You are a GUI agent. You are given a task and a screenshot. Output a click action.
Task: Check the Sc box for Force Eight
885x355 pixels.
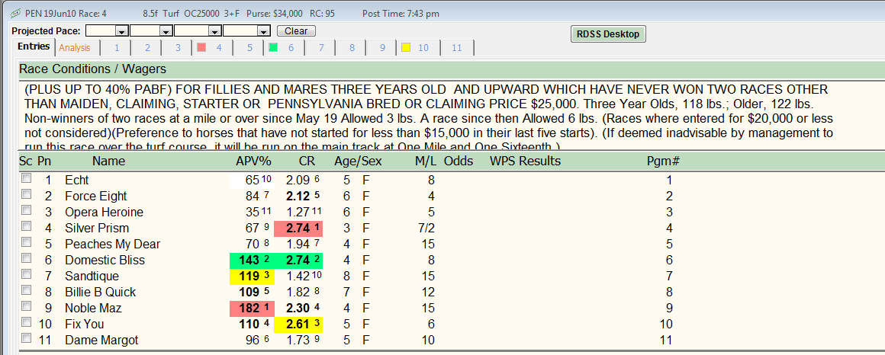point(25,193)
